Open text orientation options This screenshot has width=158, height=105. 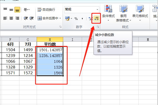27,10
